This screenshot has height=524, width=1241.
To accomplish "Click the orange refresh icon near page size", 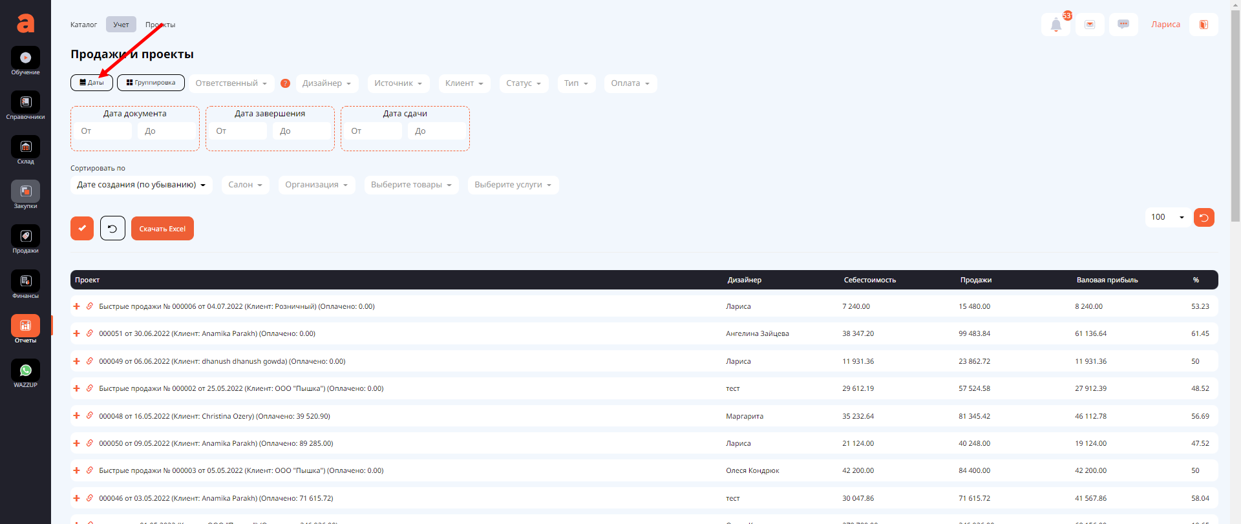I will coord(1204,217).
